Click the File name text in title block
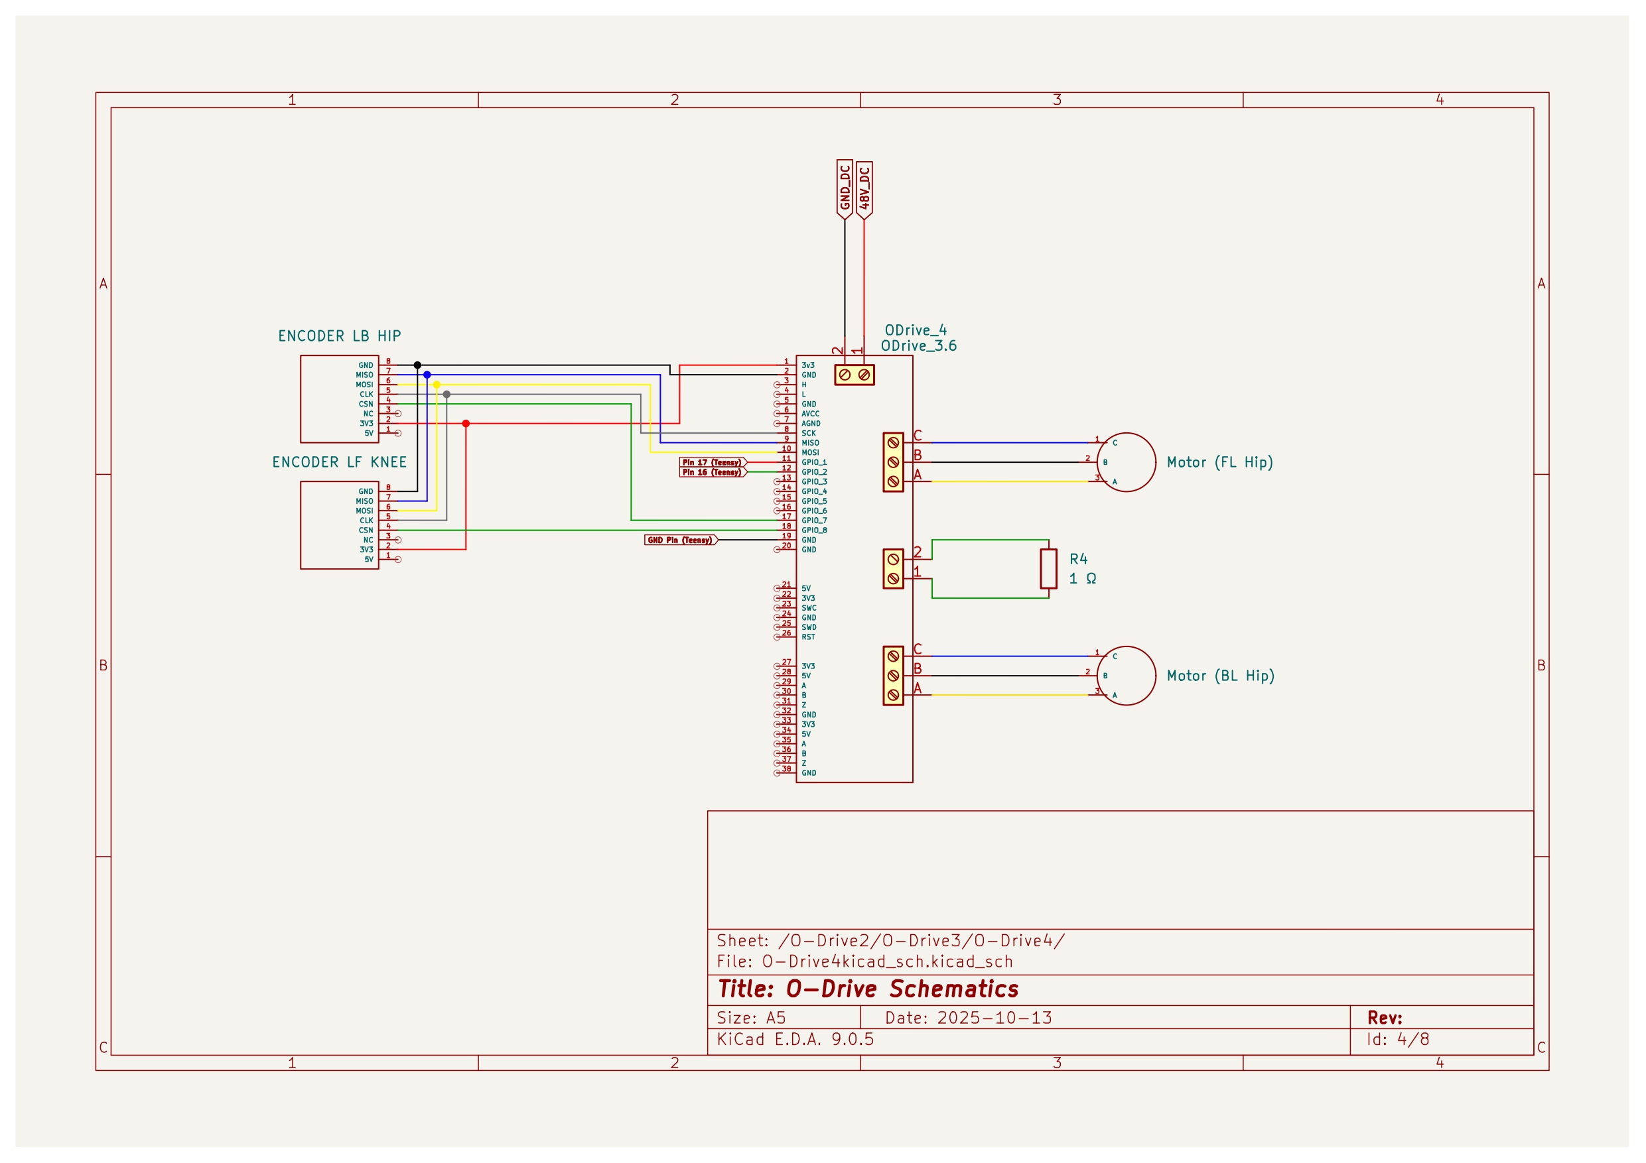The height and width of the screenshot is (1163, 1646). point(864,961)
